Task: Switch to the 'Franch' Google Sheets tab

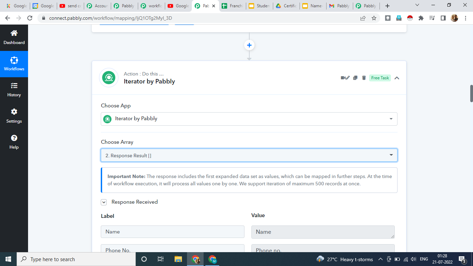Action: pos(232,6)
